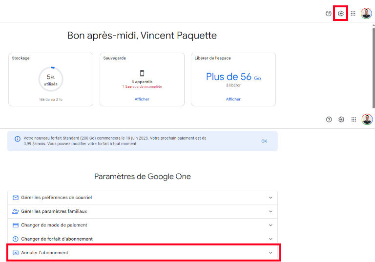The image size is (375, 262).
Task: Click help icon in lower header
Action: click(x=329, y=119)
